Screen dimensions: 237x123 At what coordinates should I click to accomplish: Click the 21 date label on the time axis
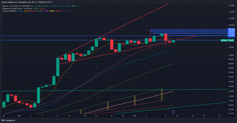pyautogui.click(x=96, y=116)
